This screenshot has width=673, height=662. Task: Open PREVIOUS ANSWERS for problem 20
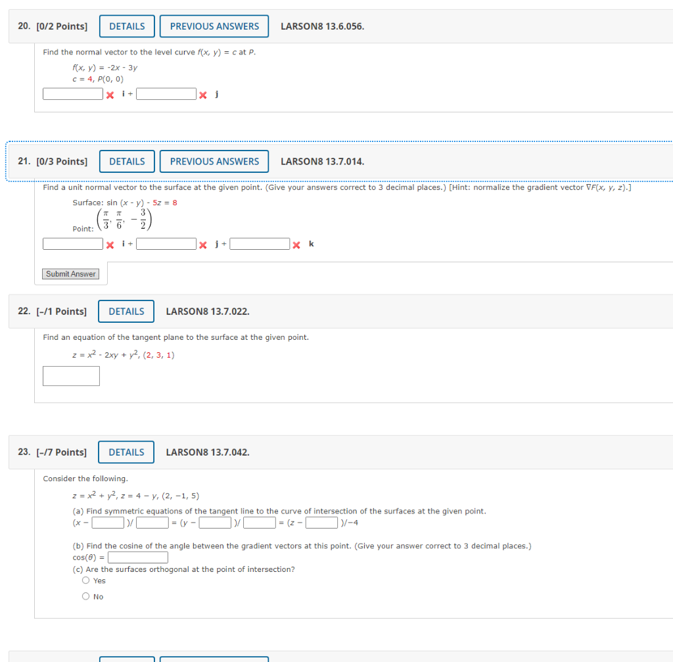pyautogui.click(x=214, y=26)
